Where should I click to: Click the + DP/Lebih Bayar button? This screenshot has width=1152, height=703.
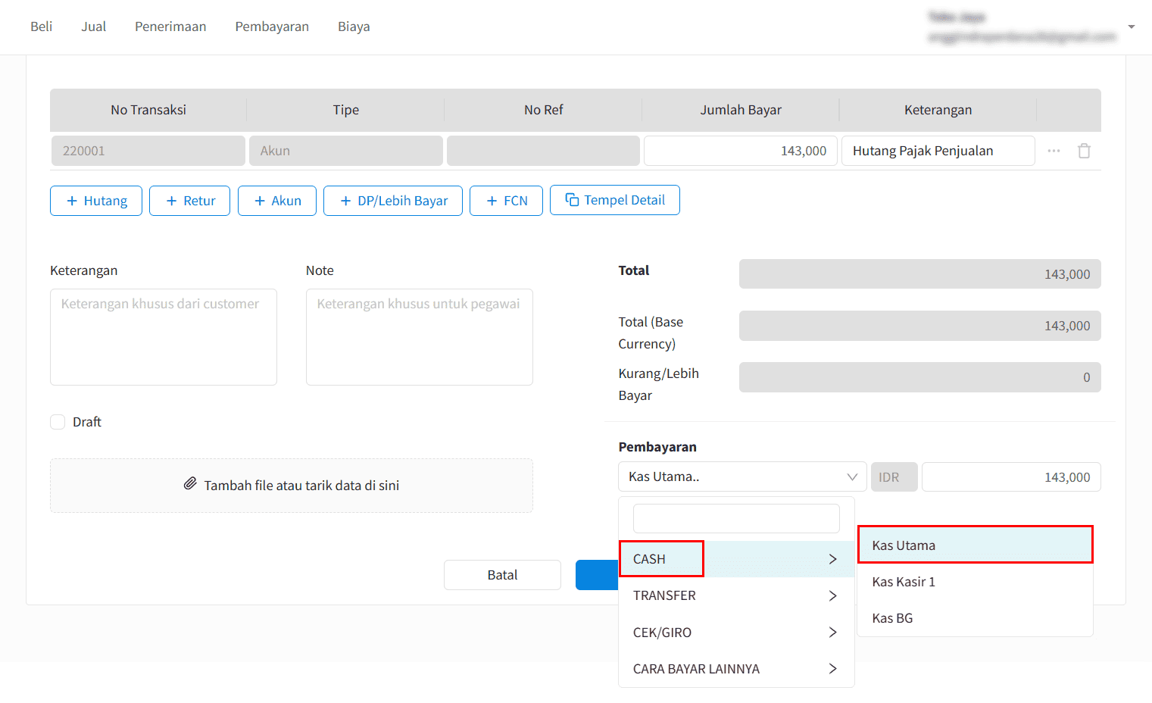[393, 201]
